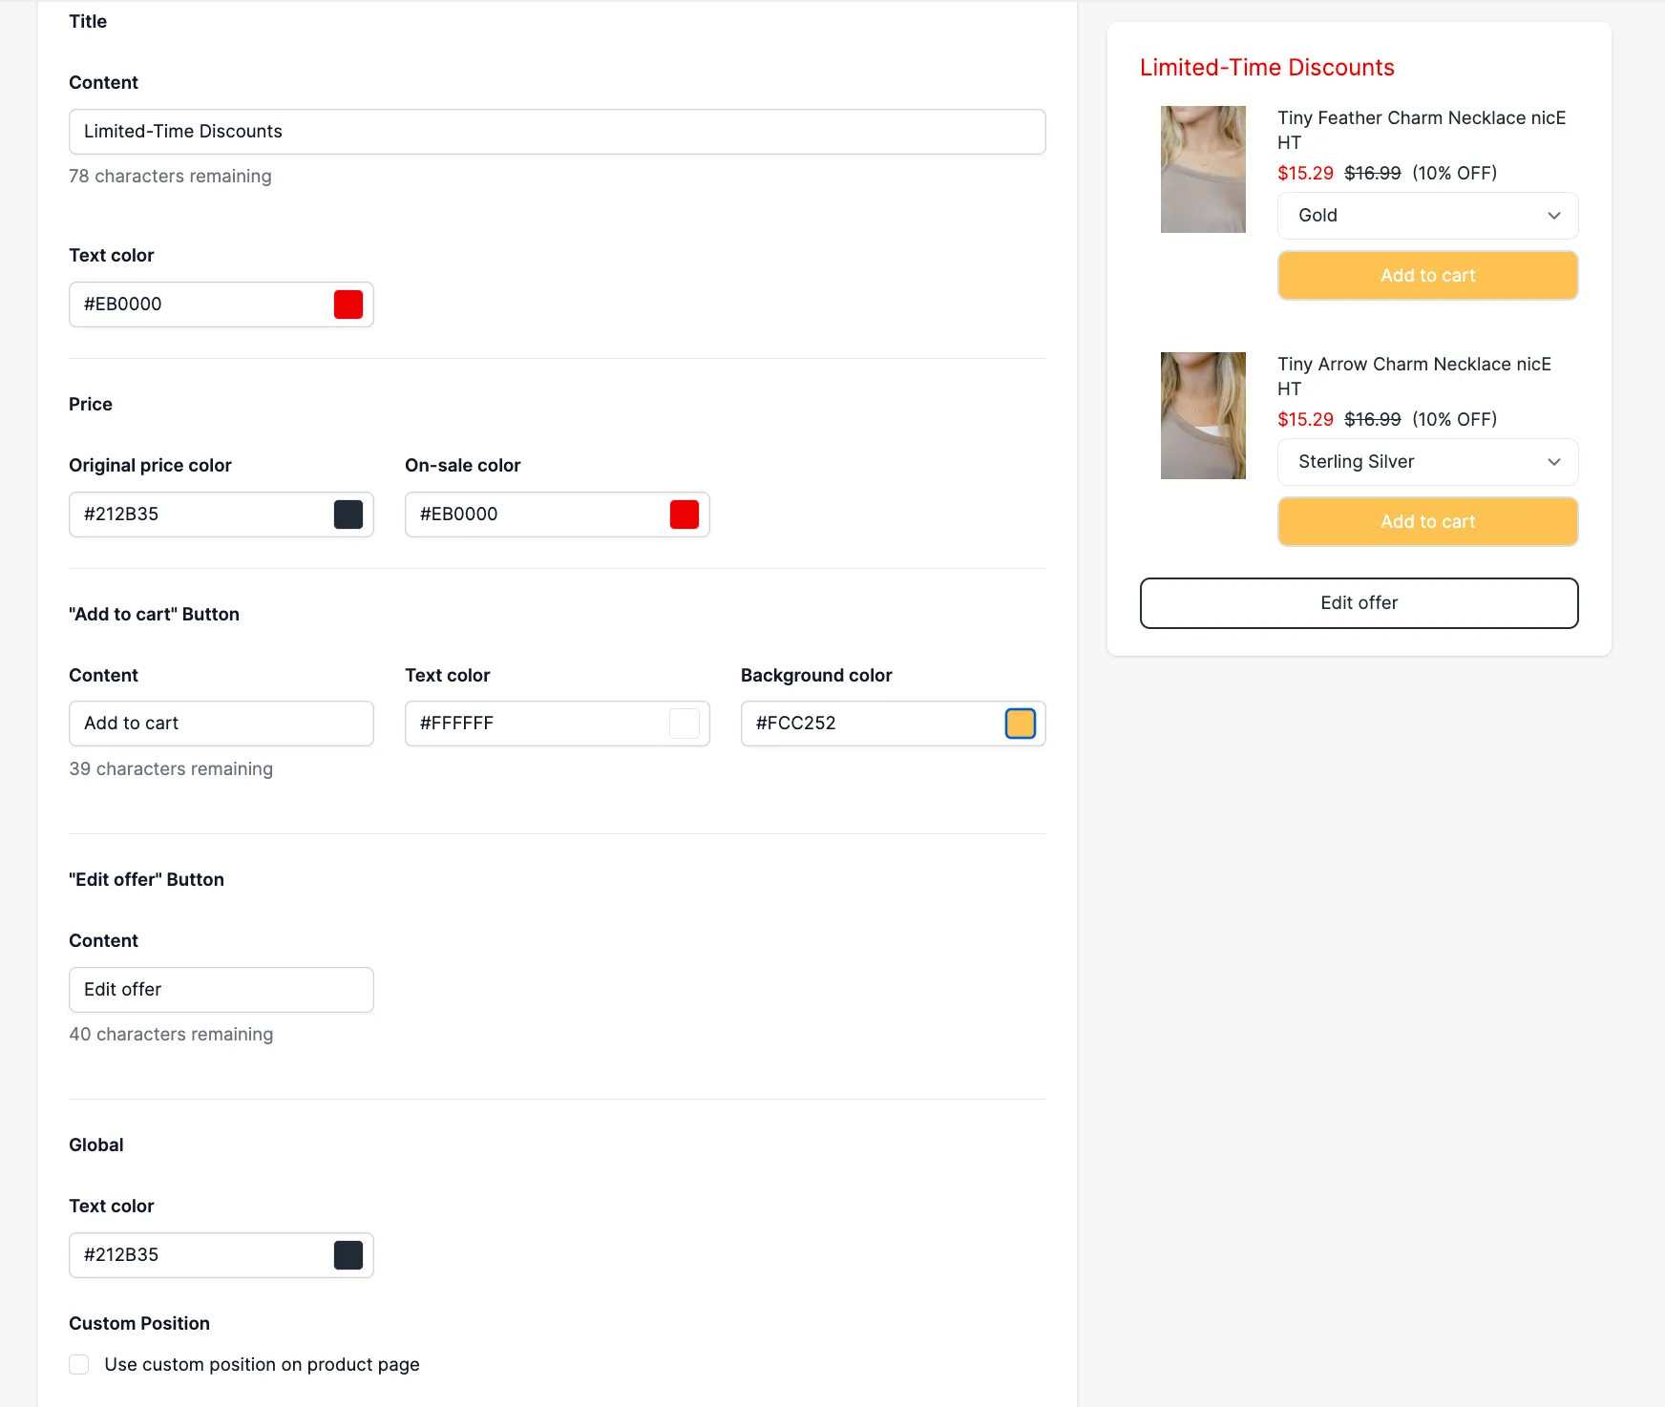Select the Tiny Feather Charm Necklace thumbnail
The height and width of the screenshot is (1407, 1665).
click(1203, 169)
